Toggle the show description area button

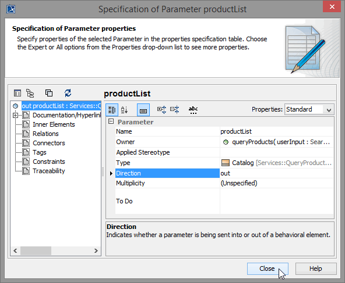[143, 110]
